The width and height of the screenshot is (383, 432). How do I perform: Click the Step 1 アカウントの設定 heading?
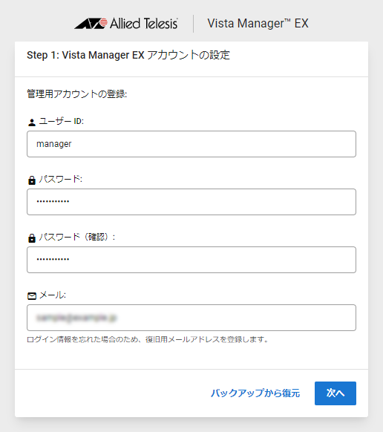(128, 55)
